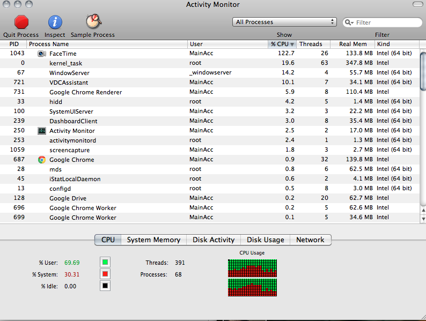This screenshot has height=321, width=426.
Task: Click the Sample Process icon
Action: point(93,21)
